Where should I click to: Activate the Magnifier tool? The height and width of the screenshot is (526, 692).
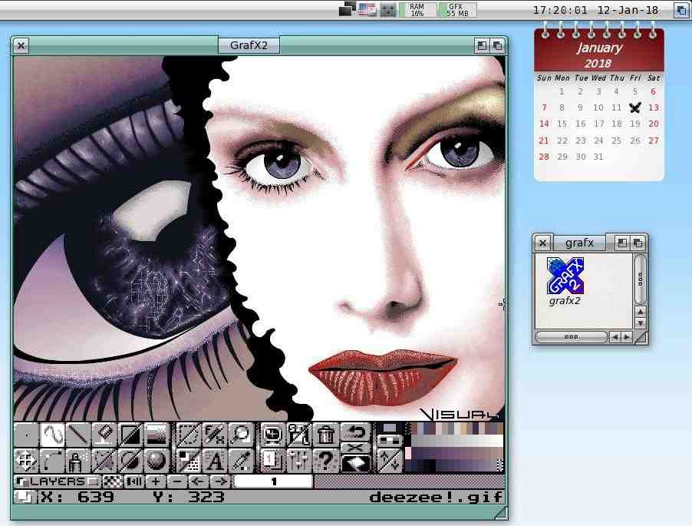[x=241, y=435]
